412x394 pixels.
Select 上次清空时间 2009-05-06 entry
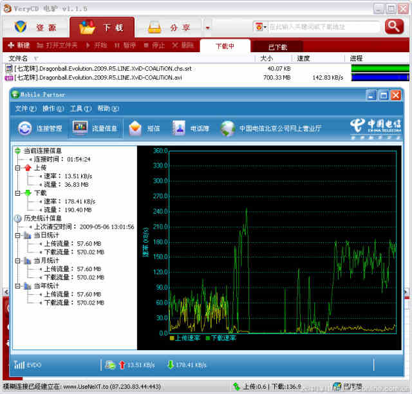(84, 227)
